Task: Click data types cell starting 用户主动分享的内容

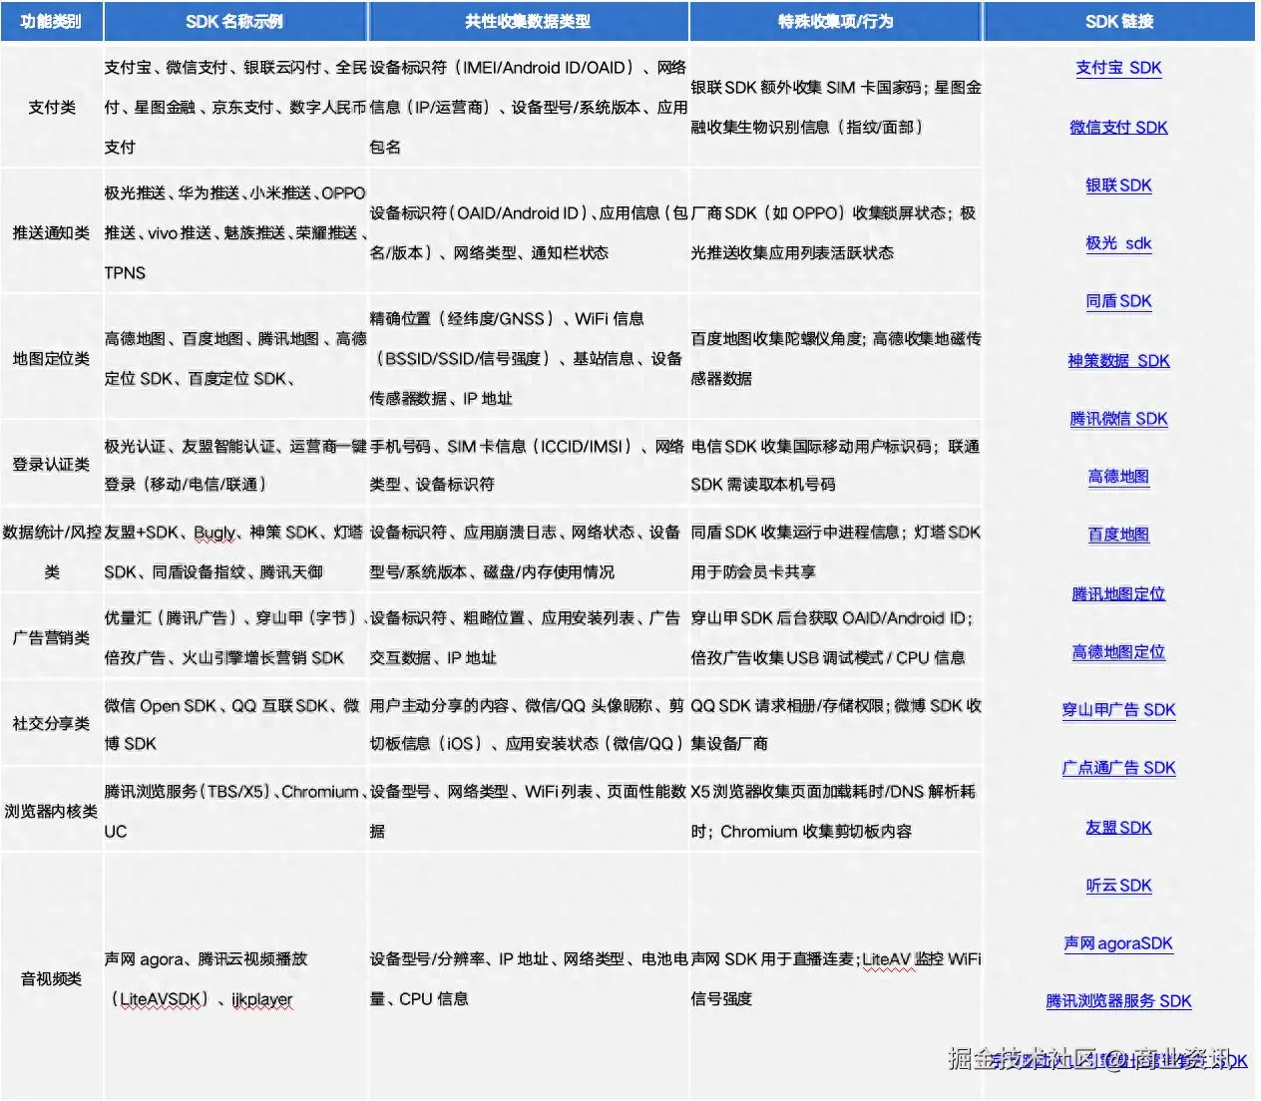Action: 528,723
